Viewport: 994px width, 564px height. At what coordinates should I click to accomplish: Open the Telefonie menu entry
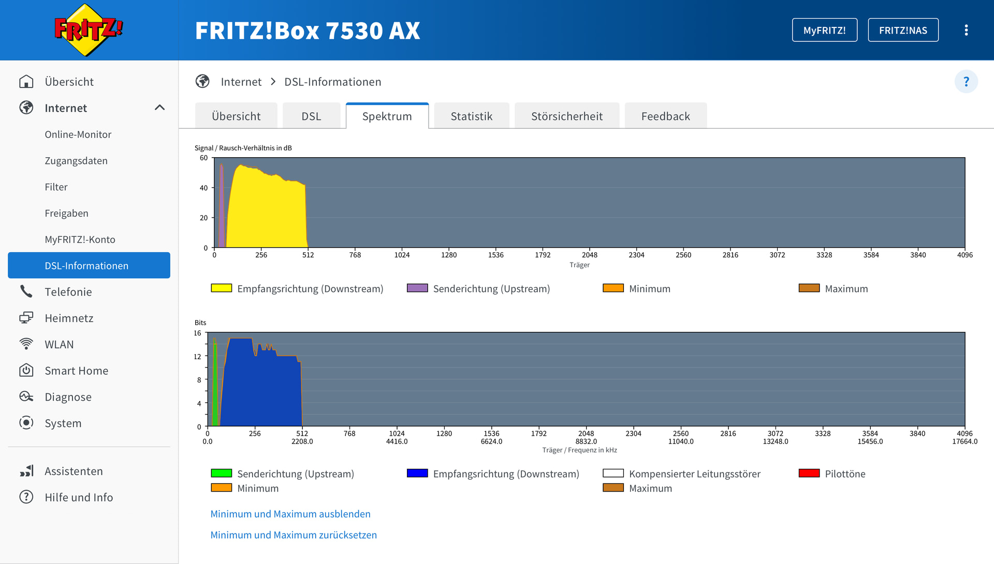click(x=89, y=292)
